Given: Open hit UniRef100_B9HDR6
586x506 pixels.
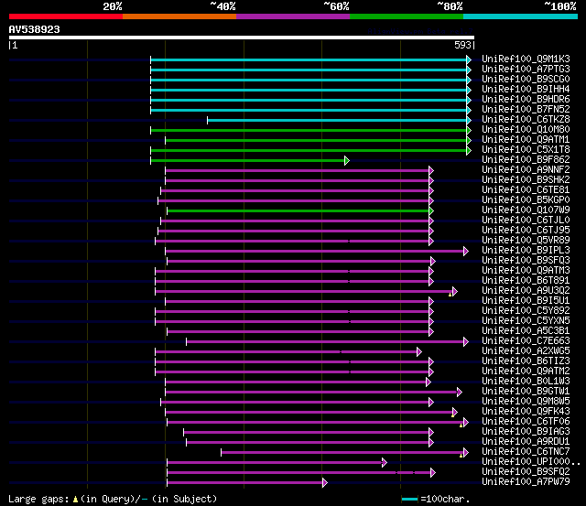Looking at the screenshot, I should pyautogui.click(x=526, y=100).
